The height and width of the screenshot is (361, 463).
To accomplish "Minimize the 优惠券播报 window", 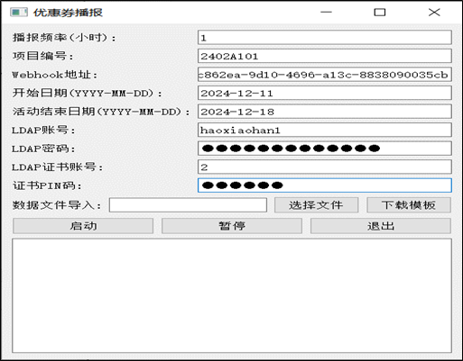I will [326, 13].
